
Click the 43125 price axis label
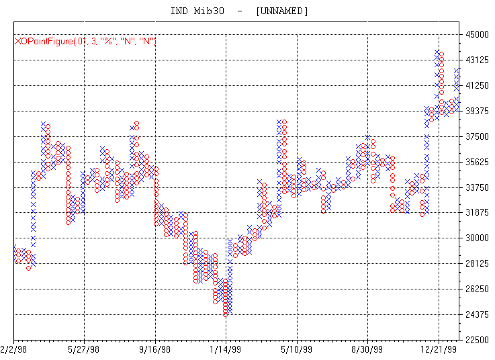pyautogui.click(x=477, y=60)
